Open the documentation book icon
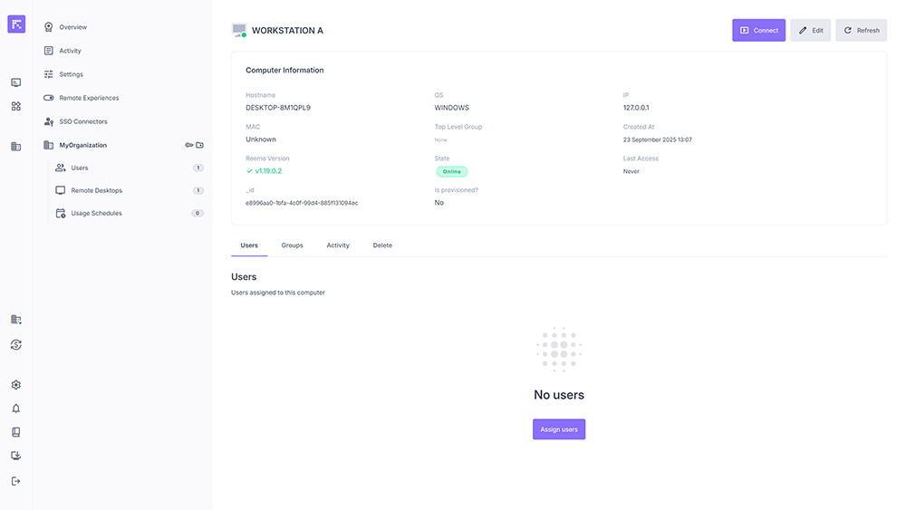Viewport: 906px width, 510px height. pos(16,432)
